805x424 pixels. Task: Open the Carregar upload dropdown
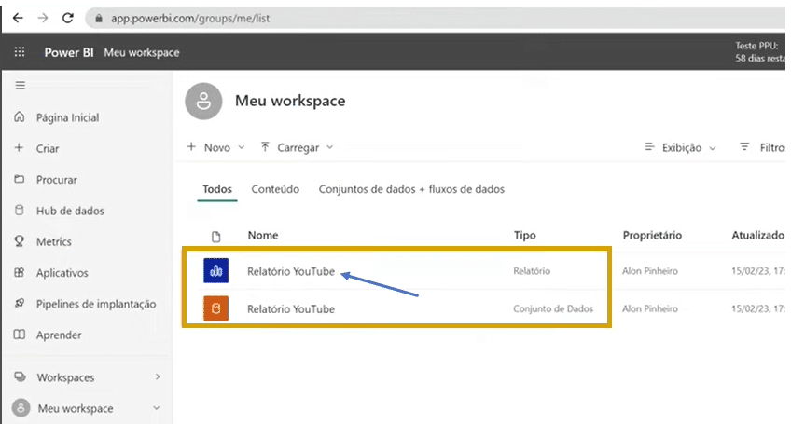coord(297,147)
